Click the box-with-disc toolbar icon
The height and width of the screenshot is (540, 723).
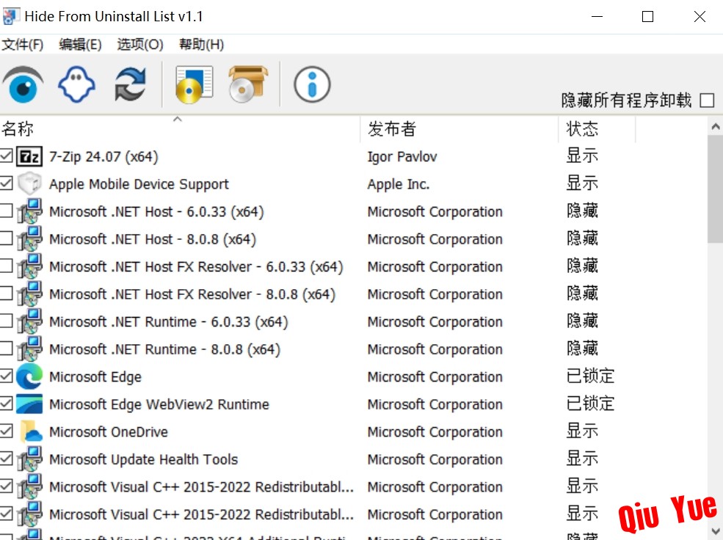[x=248, y=84]
